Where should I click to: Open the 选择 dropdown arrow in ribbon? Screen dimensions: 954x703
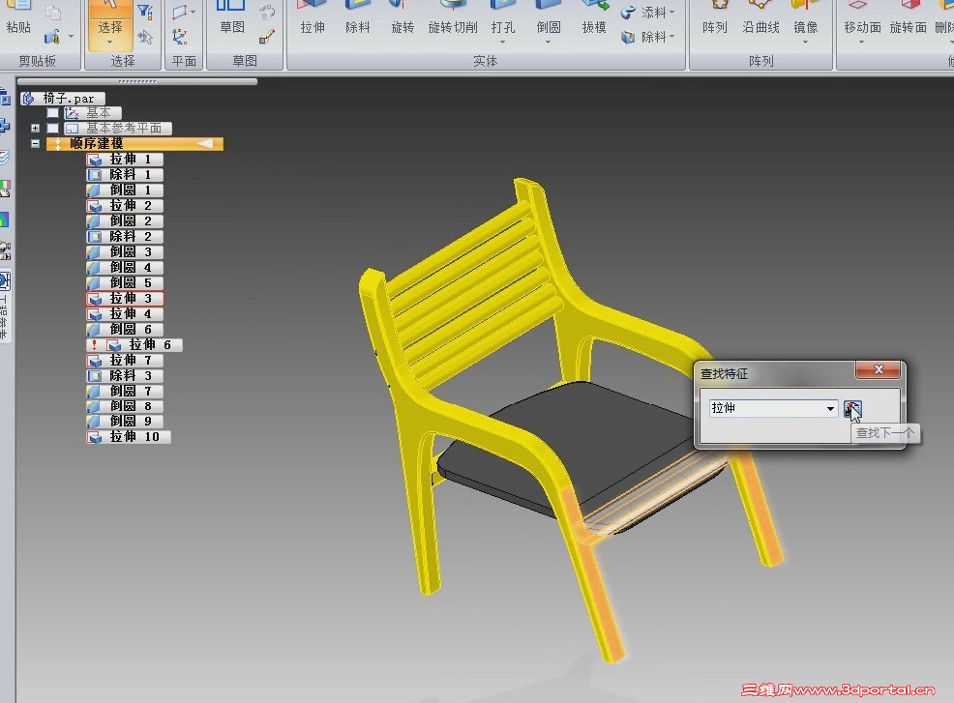110,43
